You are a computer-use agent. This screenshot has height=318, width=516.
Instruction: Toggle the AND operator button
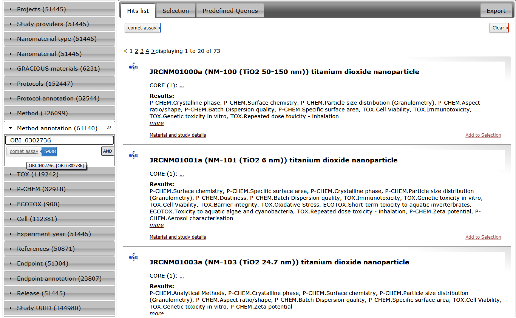(x=108, y=151)
